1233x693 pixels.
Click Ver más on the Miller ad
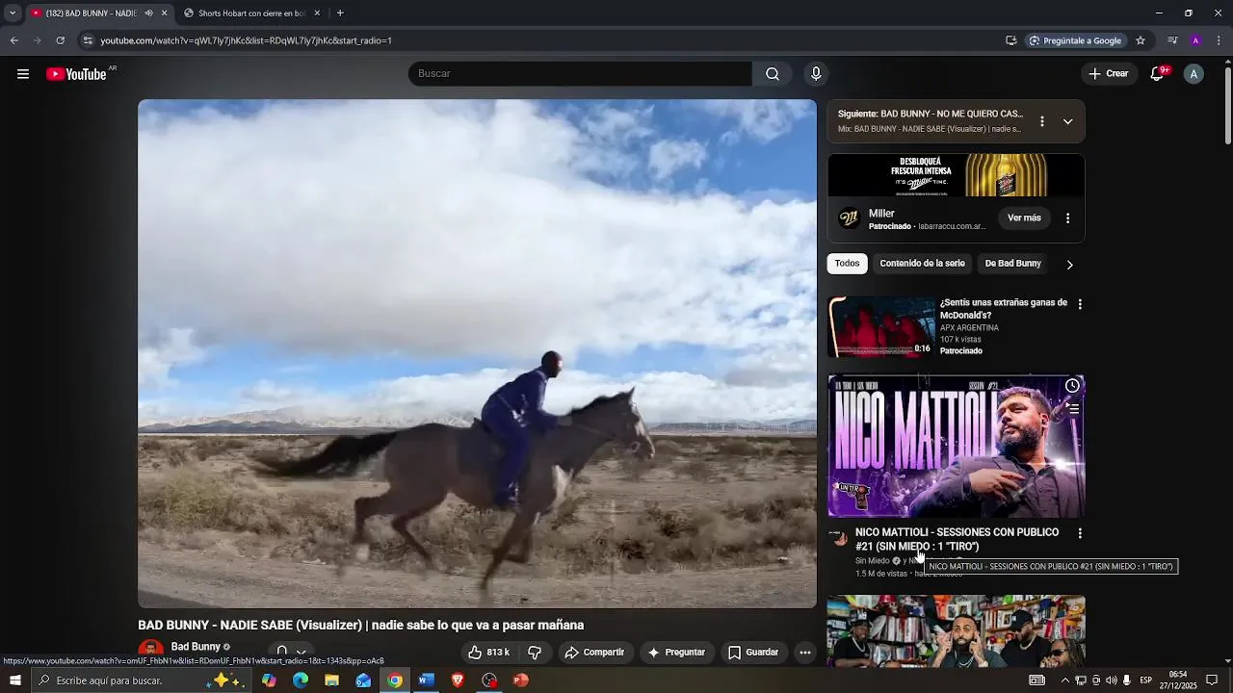(x=1024, y=218)
